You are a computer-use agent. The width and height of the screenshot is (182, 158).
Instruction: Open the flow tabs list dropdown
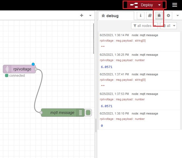tap(90, 16)
